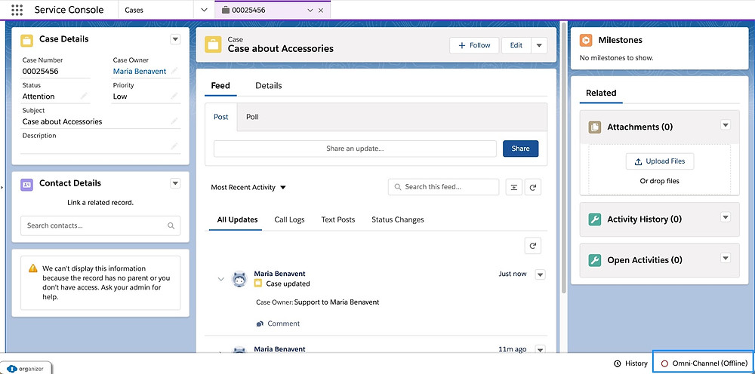
Task: Click the feed filter settings icon
Action: click(x=513, y=188)
